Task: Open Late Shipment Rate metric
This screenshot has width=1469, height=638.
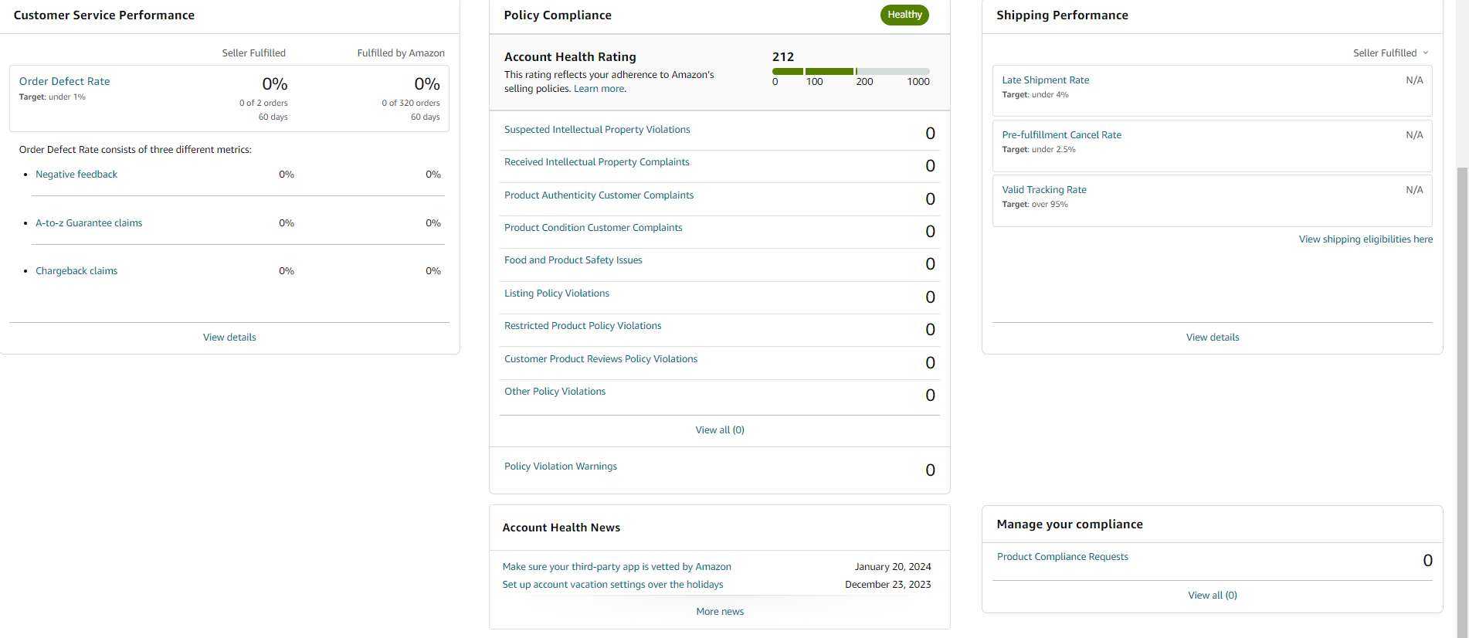Action: point(1046,80)
